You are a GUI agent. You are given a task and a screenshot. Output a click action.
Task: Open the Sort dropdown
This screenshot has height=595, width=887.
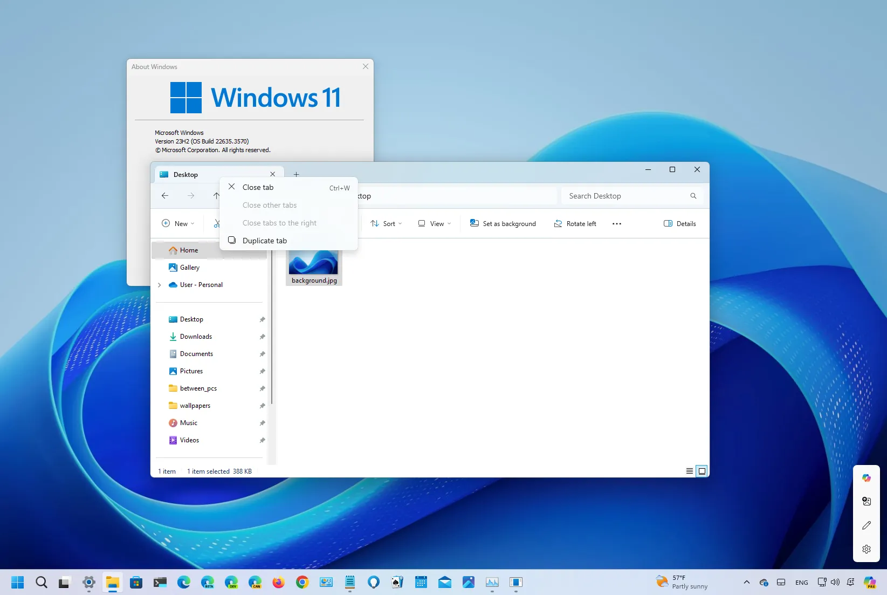pyautogui.click(x=386, y=224)
